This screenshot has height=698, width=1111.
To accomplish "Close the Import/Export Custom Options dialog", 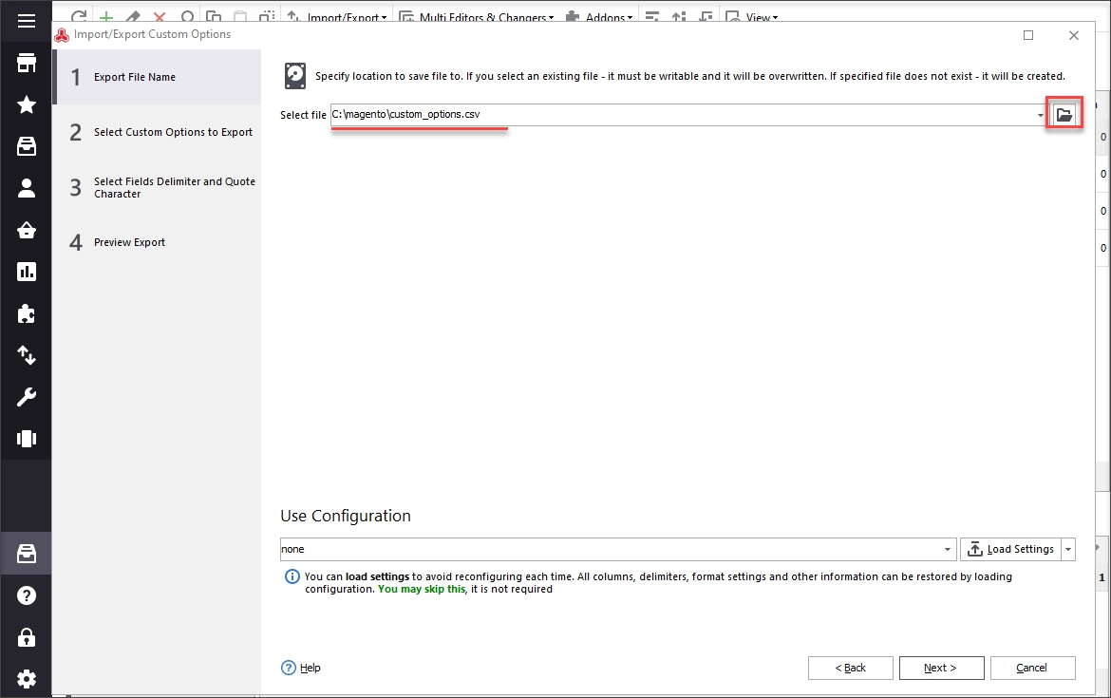I will click(1073, 35).
